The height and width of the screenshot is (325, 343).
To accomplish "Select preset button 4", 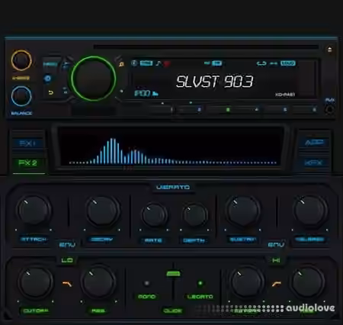I will tap(247, 110).
